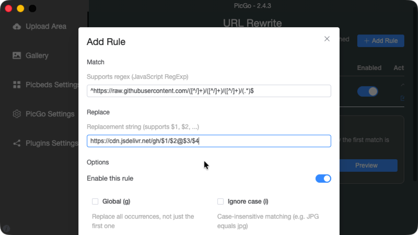The height and width of the screenshot is (235, 418).
Task: Click the edit icon in Actions column
Action: coord(402,98)
